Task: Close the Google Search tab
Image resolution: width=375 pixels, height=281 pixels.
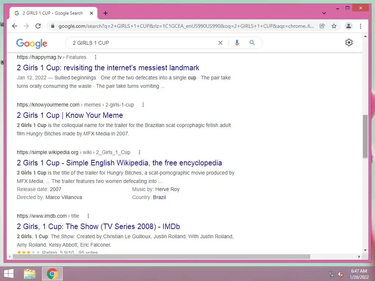Action: click(91, 13)
